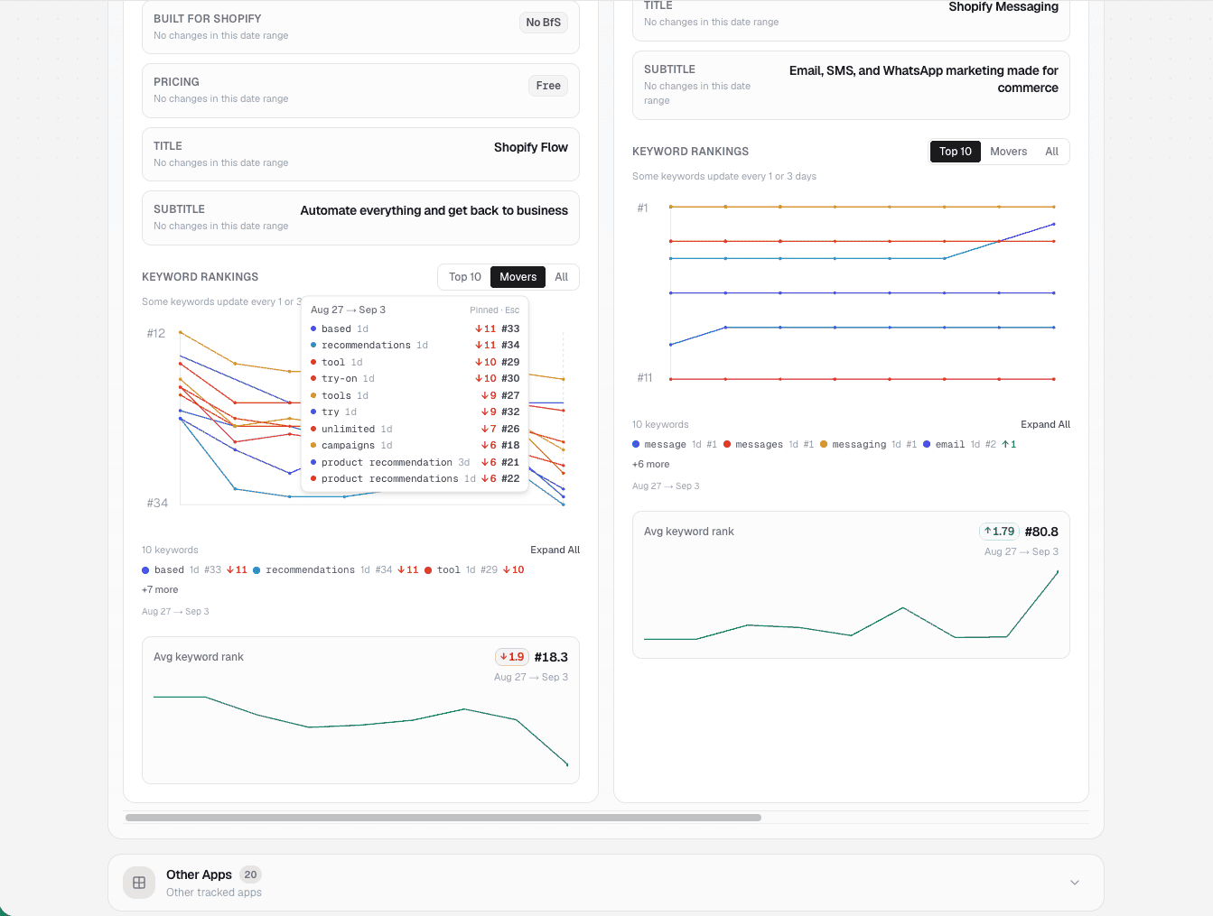Click the Shopify Messaging title text
This screenshot has width=1213, height=916.
[1003, 7]
